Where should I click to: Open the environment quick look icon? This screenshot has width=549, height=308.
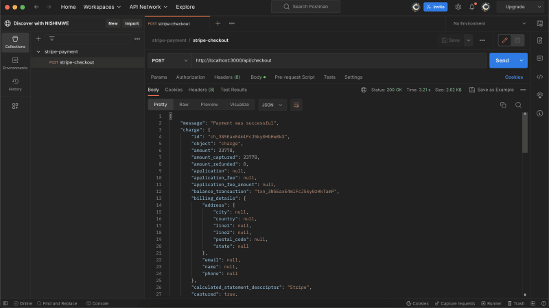539,23
